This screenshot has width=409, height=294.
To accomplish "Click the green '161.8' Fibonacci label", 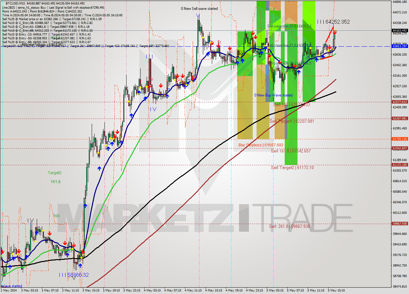I will (x=55, y=182).
